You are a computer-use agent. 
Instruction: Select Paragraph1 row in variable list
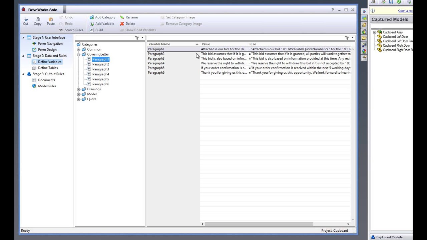[249, 49]
